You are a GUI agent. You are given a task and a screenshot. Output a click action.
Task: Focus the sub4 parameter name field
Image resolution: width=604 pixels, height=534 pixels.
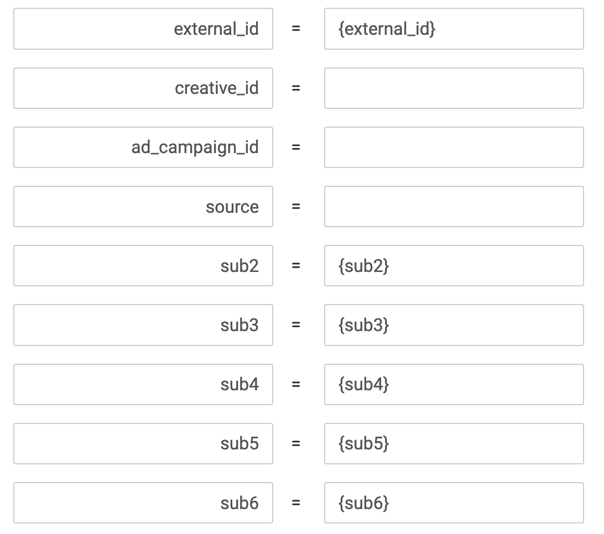143,384
